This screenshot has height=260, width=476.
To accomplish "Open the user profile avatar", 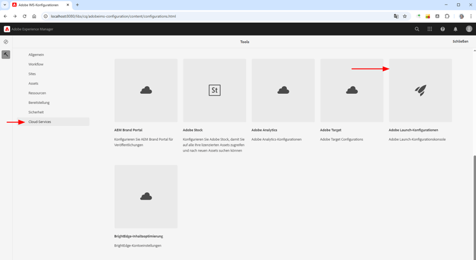I will [469, 29].
